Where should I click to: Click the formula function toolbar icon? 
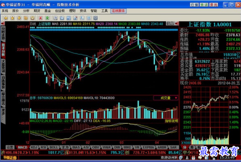coord(82,18)
